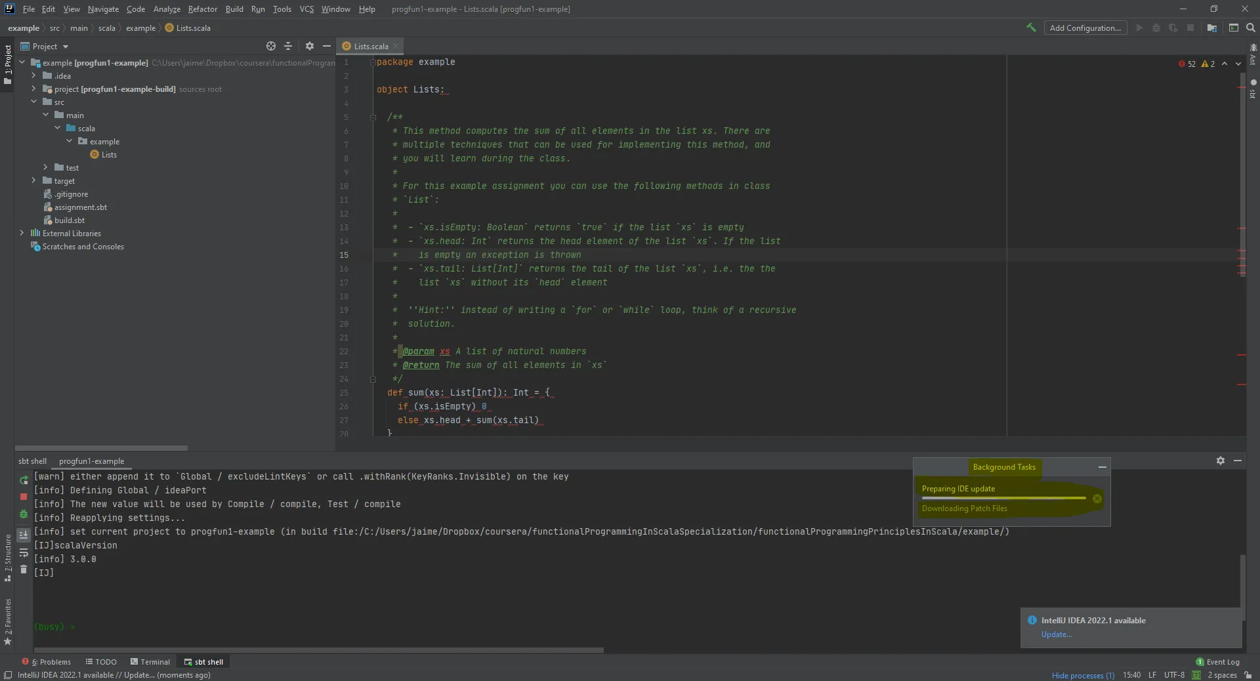Image resolution: width=1260 pixels, height=681 pixels.
Task: Click the Preparing IDE update progress bar
Action: click(x=1003, y=498)
